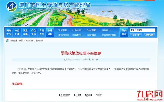This screenshot has width=164, height=102.
Task: Click the site title 厦门市国土资源与房产管理局
Action: tap(55, 5)
